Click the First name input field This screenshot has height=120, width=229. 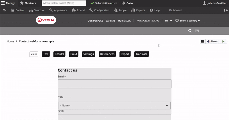(114, 117)
